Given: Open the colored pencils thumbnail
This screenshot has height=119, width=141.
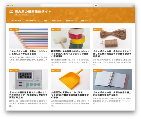Looking at the screenshot, I should [x=28, y=38].
